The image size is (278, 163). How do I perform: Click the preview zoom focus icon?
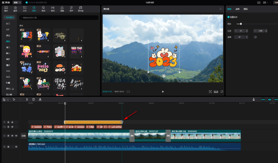[210, 92]
